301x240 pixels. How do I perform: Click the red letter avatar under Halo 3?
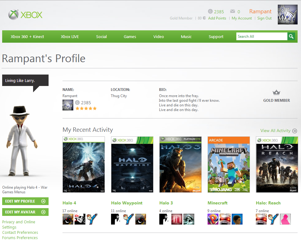coord(177,219)
